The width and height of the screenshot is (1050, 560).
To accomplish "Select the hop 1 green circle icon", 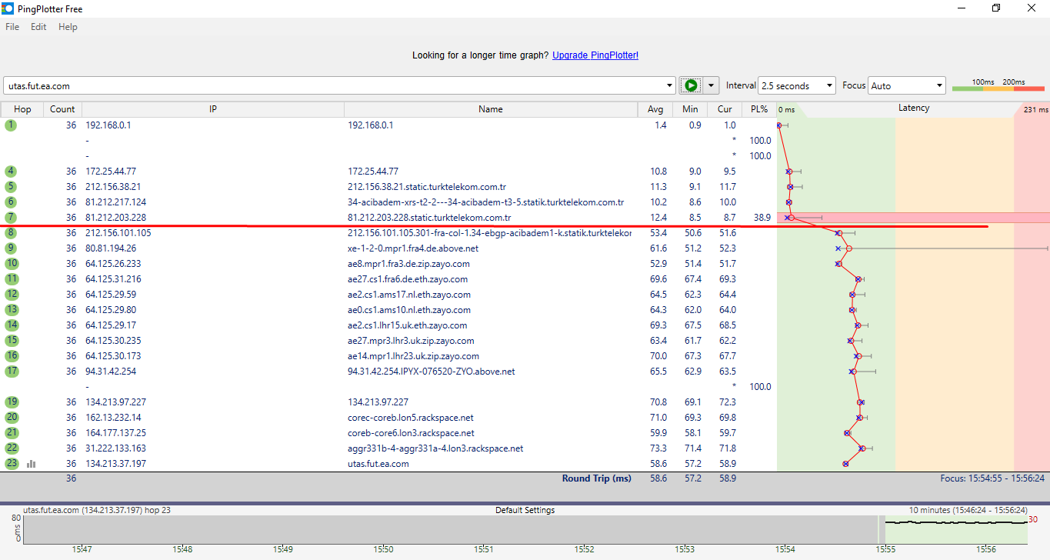I will point(11,125).
